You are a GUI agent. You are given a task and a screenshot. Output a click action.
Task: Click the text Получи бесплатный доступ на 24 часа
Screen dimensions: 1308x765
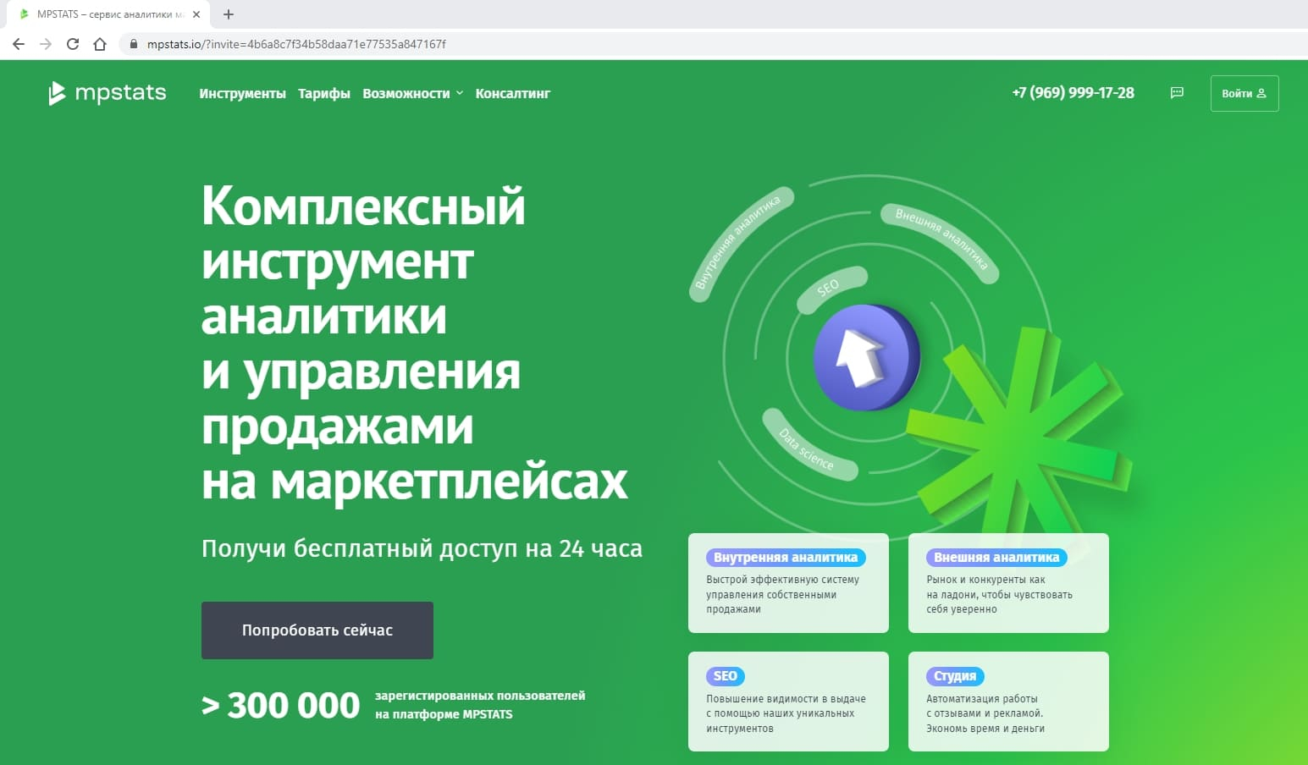pyautogui.click(x=422, y=548)
